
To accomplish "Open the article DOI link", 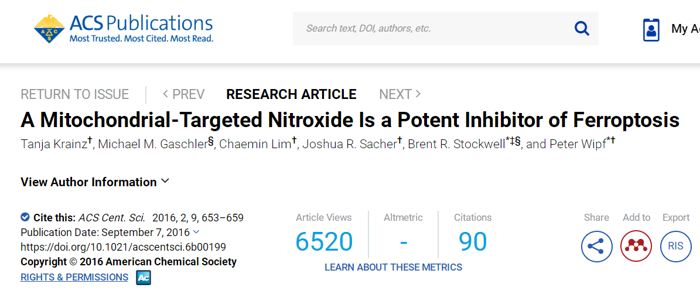I will (x=123, y=247).
